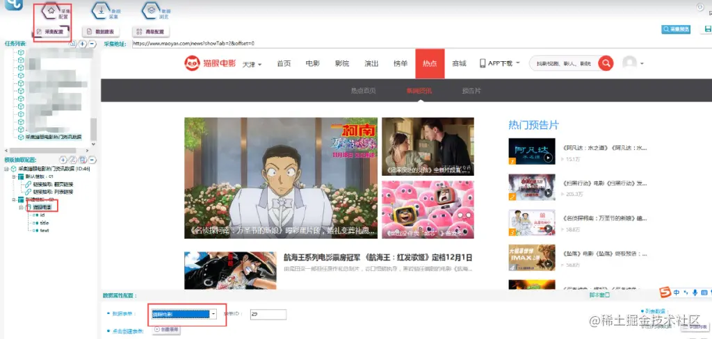
Task: Open the 脚本窗口 link
Action: pos(599,295)
